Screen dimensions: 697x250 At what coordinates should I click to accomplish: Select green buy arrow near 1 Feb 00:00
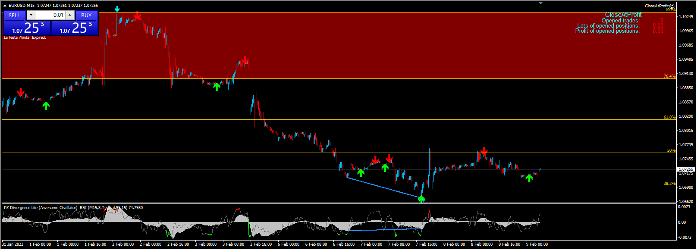click(x=46, y=106)
